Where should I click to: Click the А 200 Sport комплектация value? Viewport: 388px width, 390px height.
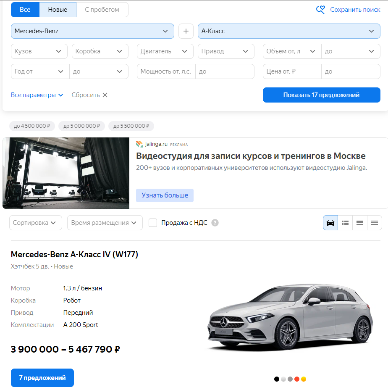point(81,325)
